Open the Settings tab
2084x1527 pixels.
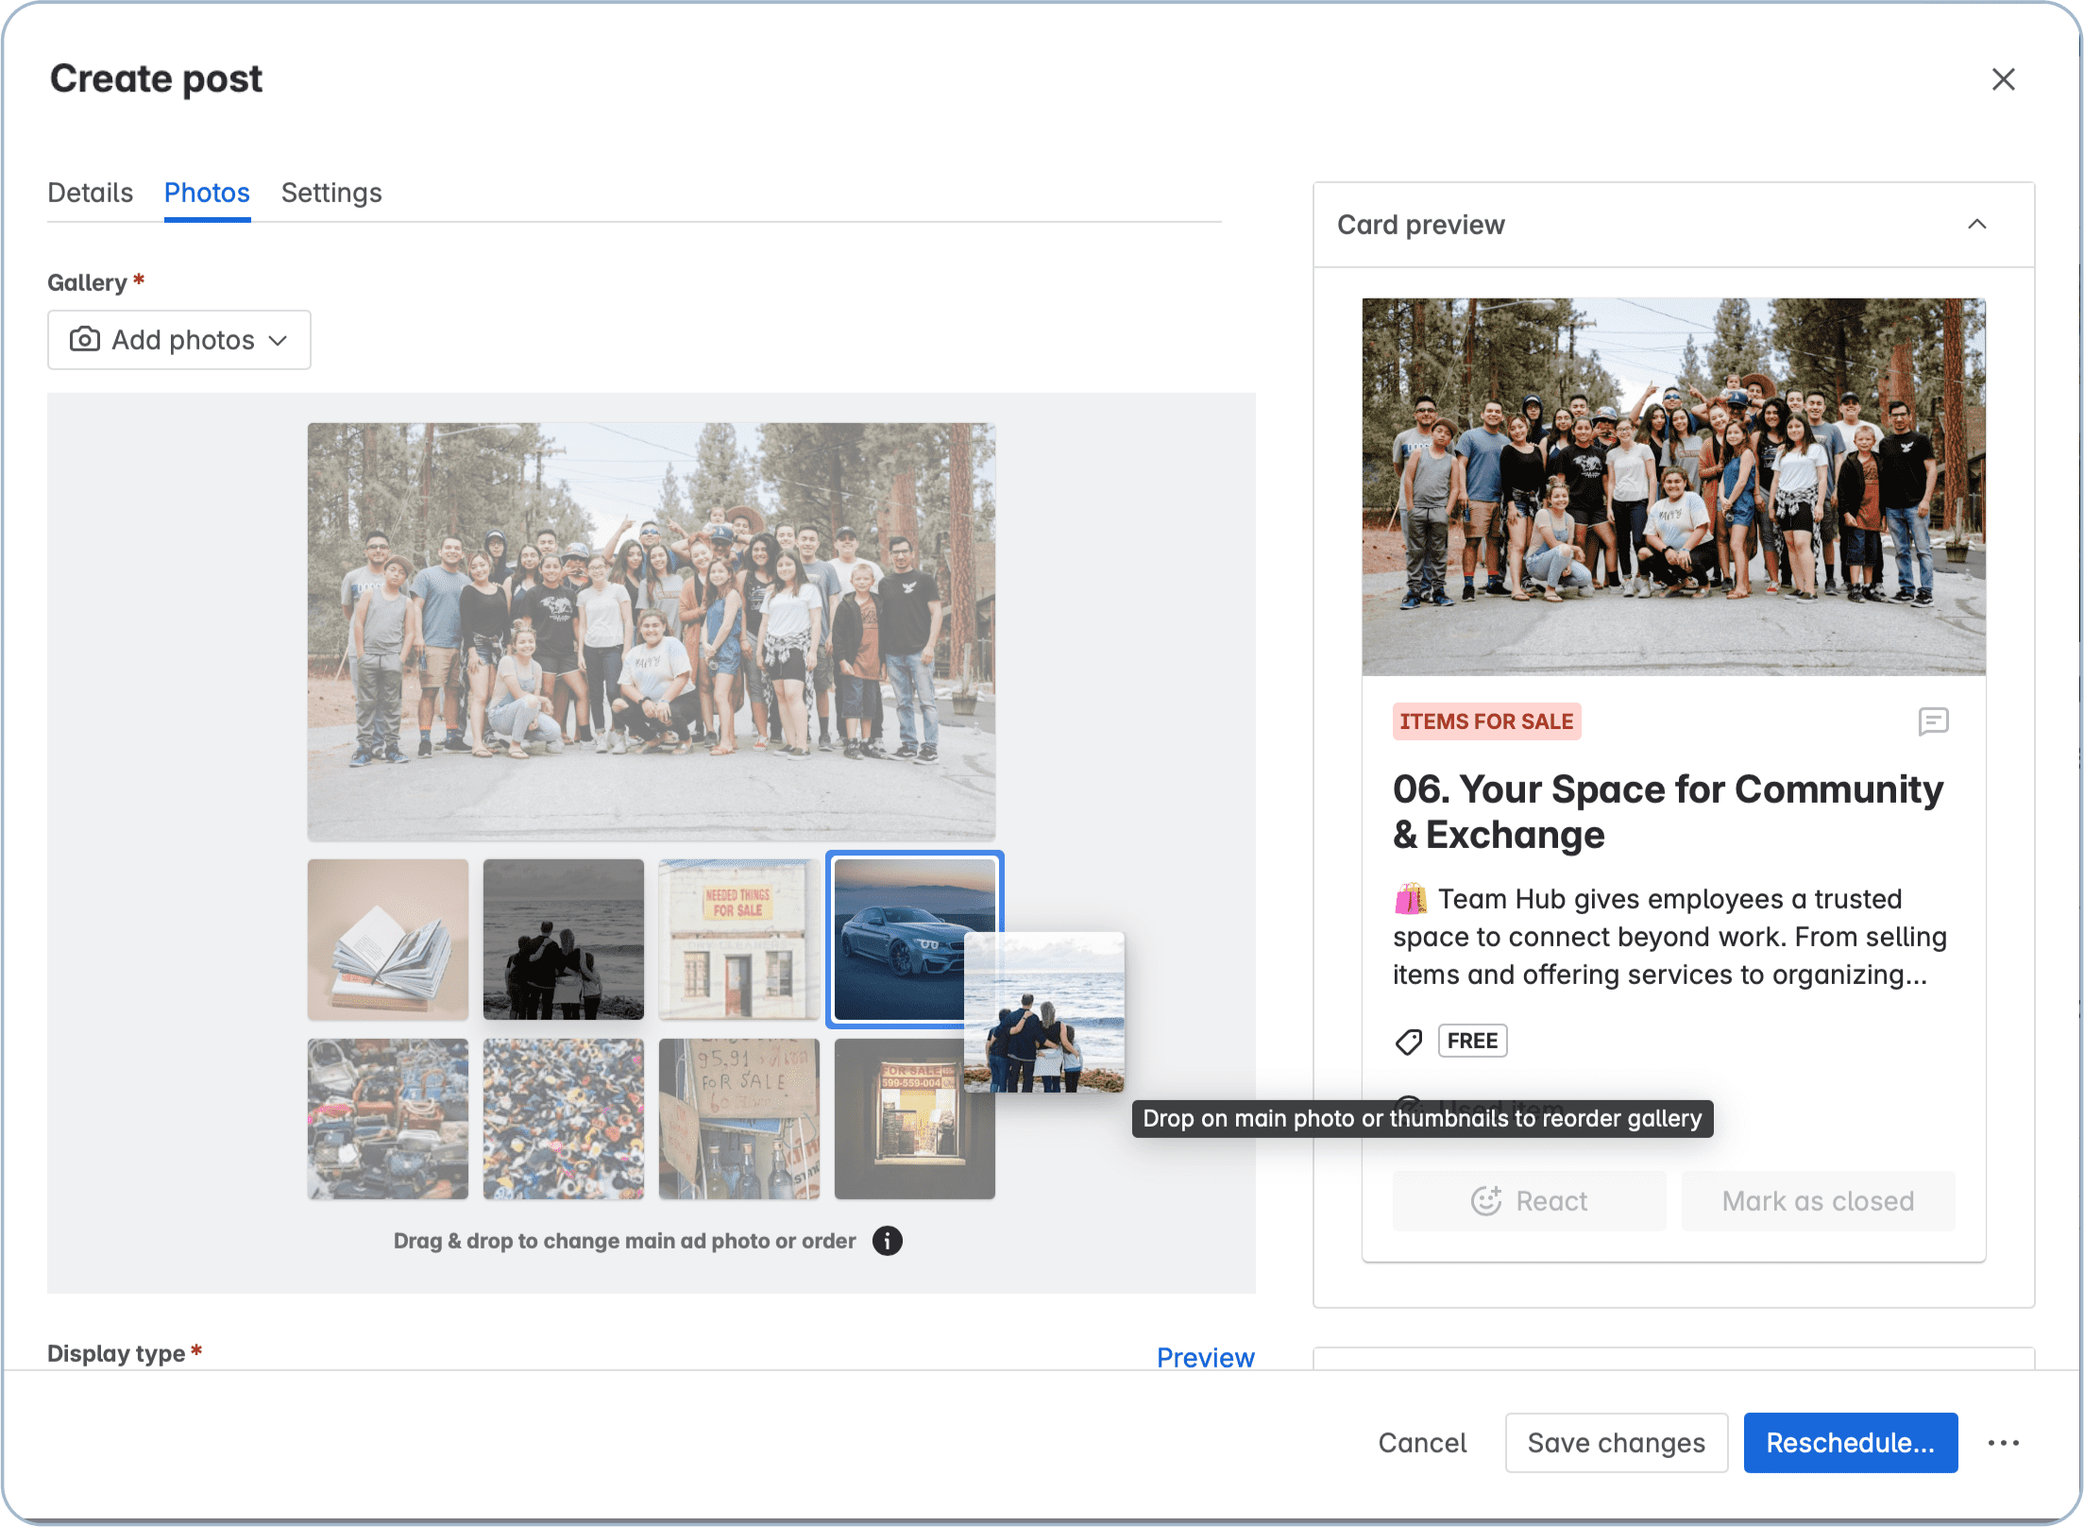click(330, 193)
